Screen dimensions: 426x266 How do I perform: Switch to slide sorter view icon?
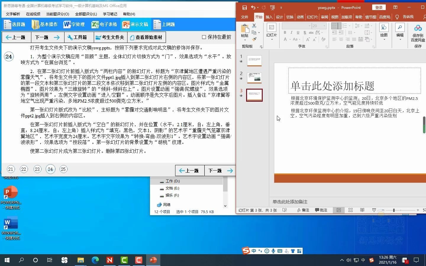click(x=350, y=210)
